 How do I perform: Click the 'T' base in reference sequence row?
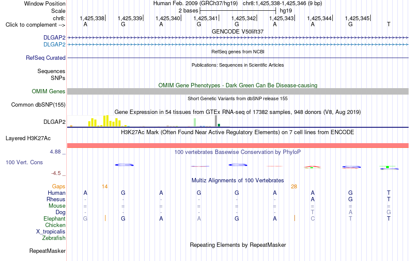[x=389, y=24]
